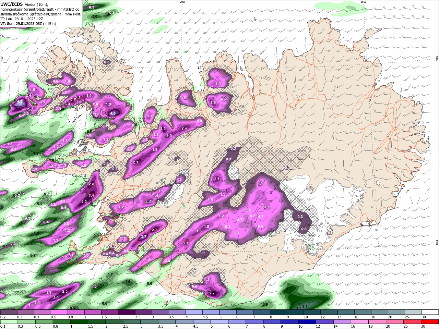
Task: Click the 'slydda/snjókoma' legend description line
Action: pyautogui.click(x=41, y=14)
